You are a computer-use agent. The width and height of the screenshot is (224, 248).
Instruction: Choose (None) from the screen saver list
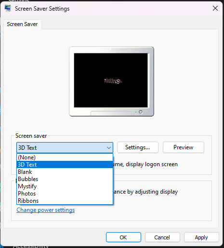(65, 157)
